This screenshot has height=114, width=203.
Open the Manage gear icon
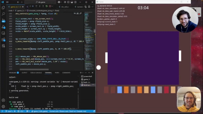click(x=3, y=106)
